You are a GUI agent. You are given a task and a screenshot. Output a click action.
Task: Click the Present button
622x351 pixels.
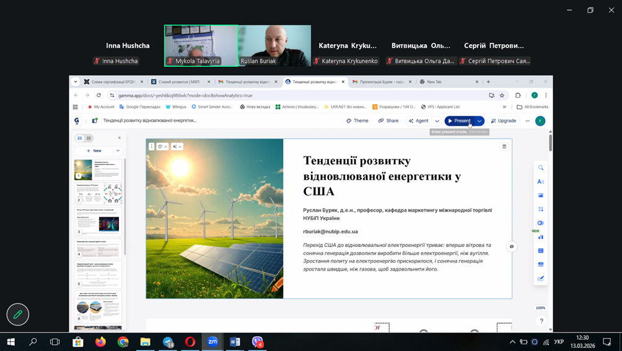click(x=460, y=121)
